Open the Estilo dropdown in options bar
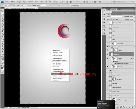Image resolution: width=136 pixels, height=109 pixels. click(x=42, y=5)
